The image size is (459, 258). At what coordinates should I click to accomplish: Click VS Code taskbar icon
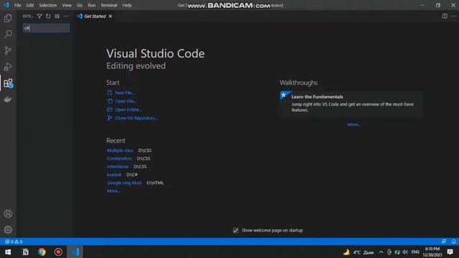click(x=75, y=252)
